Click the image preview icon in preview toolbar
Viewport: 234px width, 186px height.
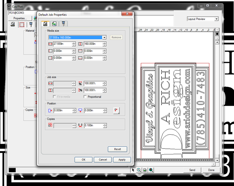pos(145,170)
